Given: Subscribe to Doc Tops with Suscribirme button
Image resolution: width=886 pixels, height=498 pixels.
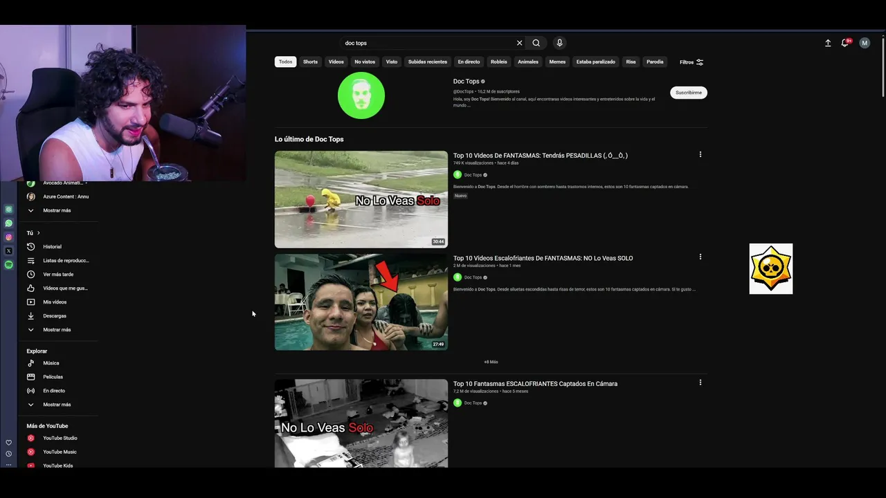Looking at the screenshot, I should click(x=689, y=93).
